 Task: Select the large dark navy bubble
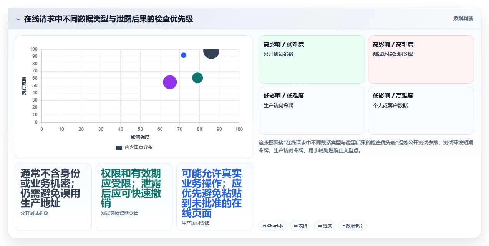point(211,53)
